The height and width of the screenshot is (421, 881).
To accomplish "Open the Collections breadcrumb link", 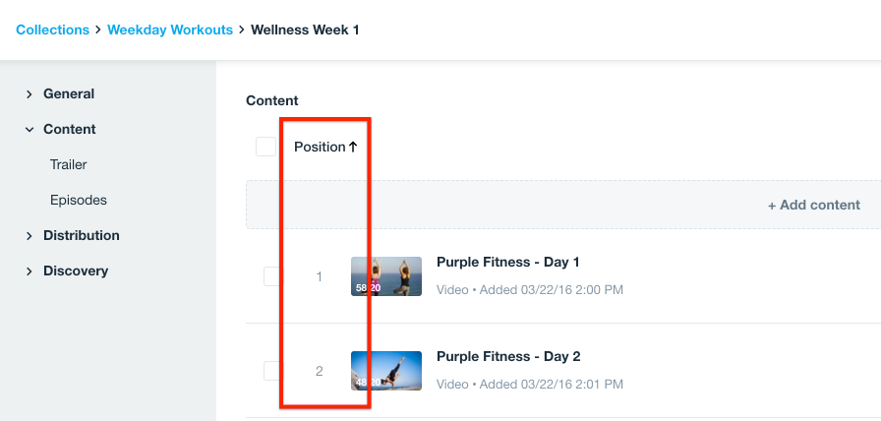I will (x=52, y=30).
